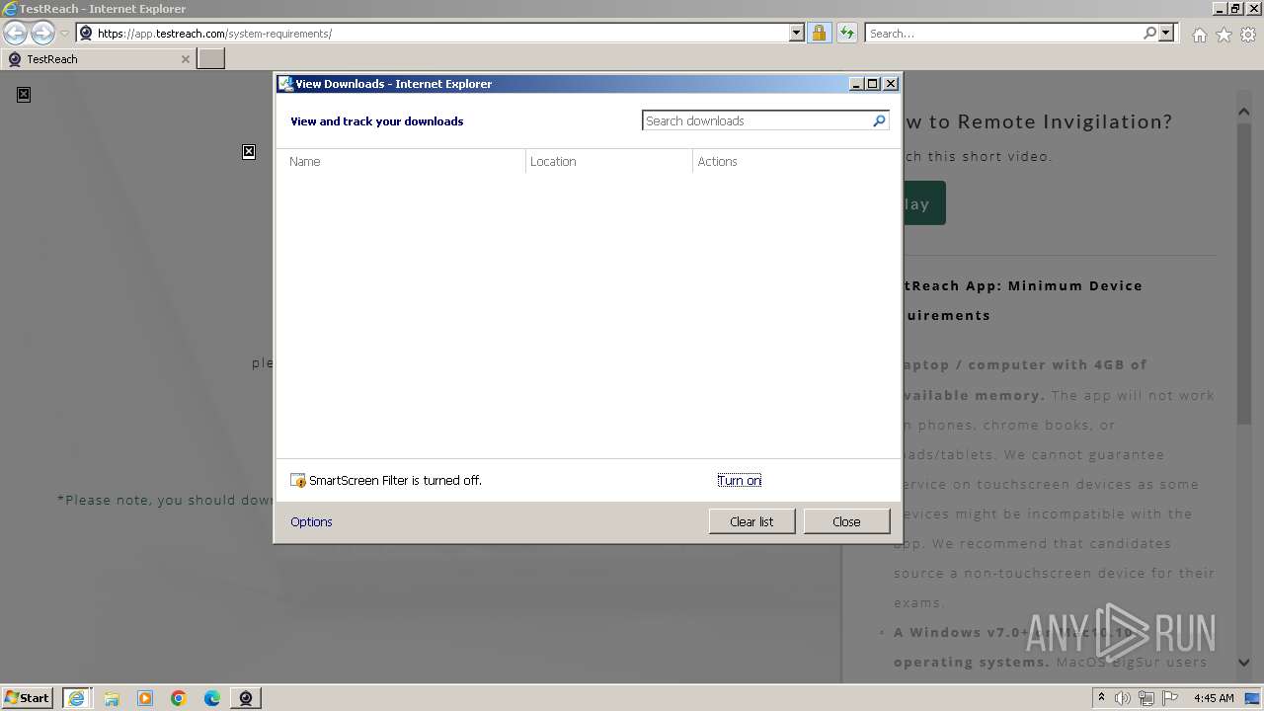Click the broken image icon near the page's left edge

point(24,94)
